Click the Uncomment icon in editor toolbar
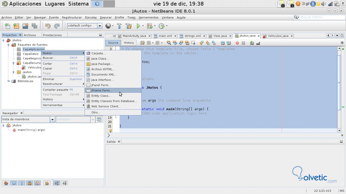The height and width of the screenshot is (194, 346). click(258, 43)
